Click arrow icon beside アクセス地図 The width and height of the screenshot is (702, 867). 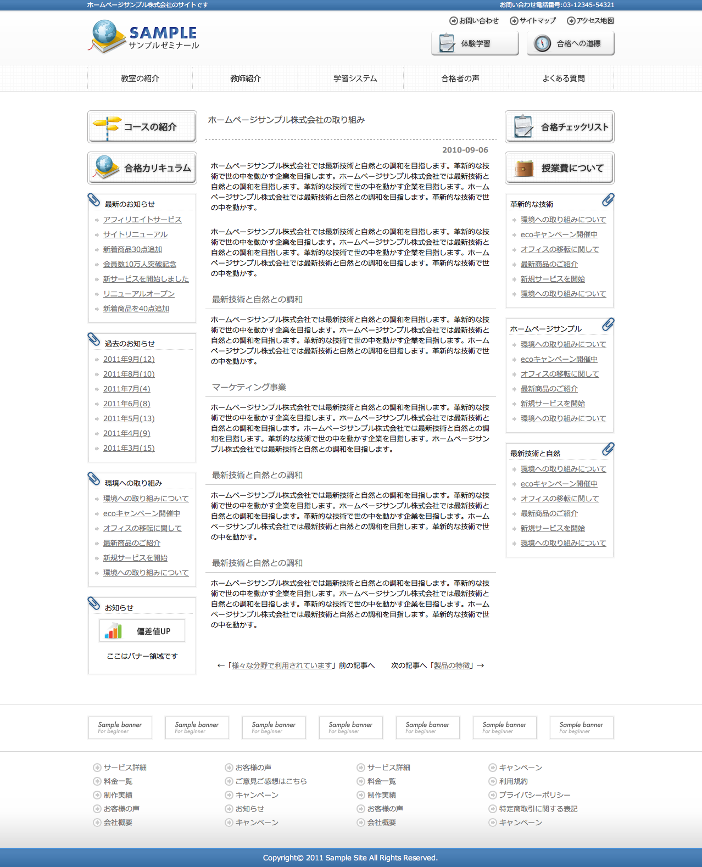(571, 21)
